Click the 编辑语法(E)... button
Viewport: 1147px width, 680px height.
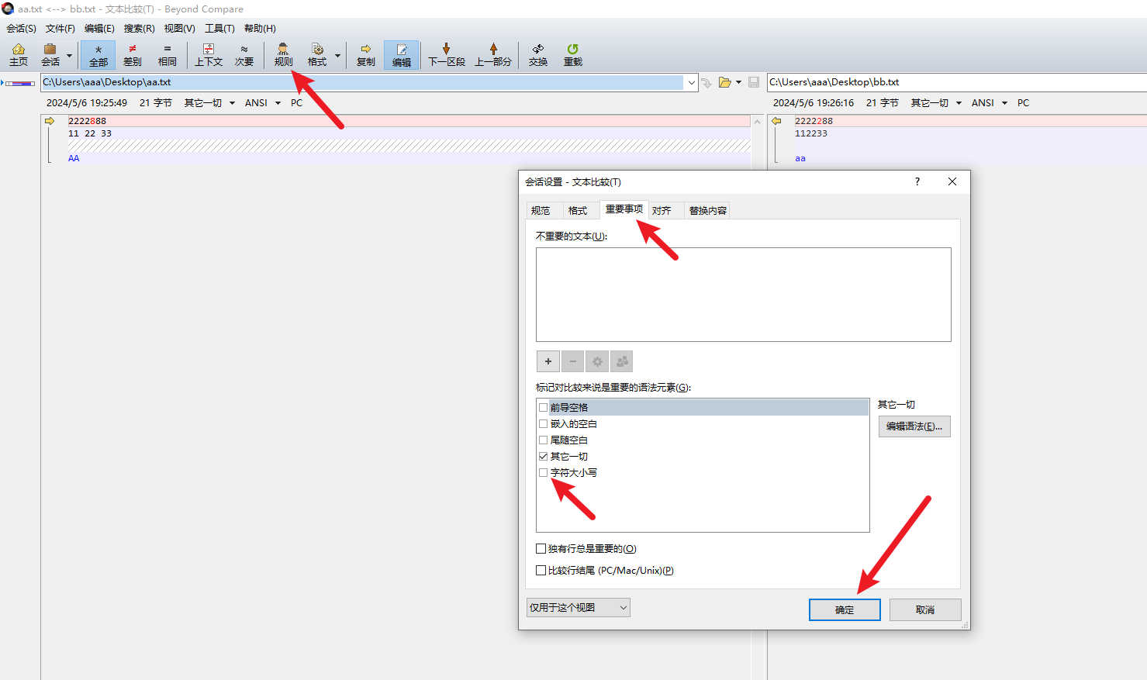coord(914,426)
